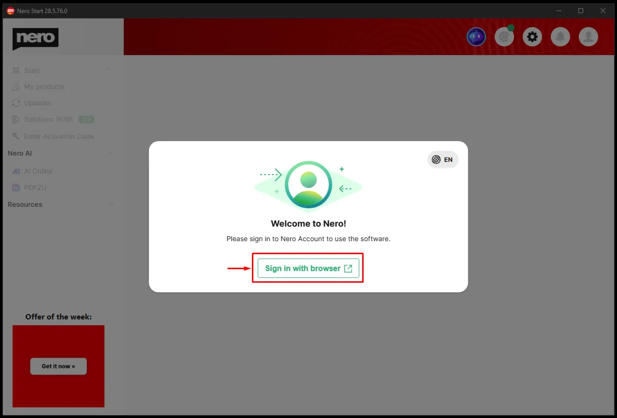Viewport: 617px width, 418px height.
Task: Click the green badge beside Solutions
Action: (86, 119)
